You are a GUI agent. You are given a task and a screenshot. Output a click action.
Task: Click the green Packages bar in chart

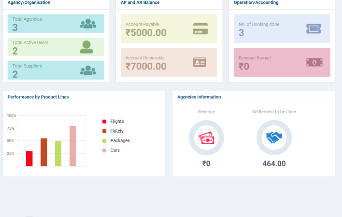(x=58, y=153)
